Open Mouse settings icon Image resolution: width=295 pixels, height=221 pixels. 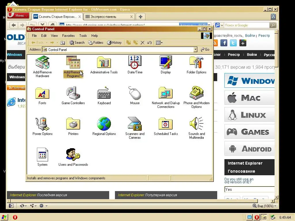pos(135,96)
